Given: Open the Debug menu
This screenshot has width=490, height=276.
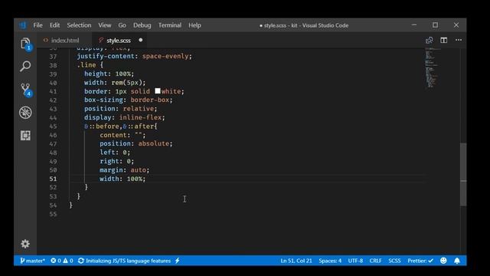Looking at the screenshot, I should coord(142,25).
